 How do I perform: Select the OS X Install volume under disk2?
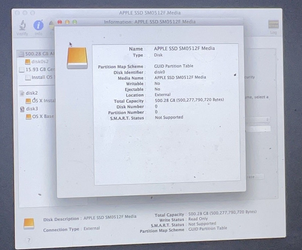[40, 101]
